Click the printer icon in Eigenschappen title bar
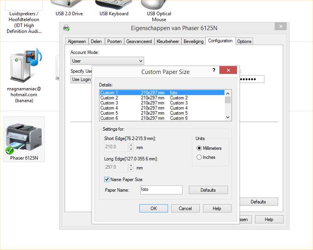 (66, 28)
